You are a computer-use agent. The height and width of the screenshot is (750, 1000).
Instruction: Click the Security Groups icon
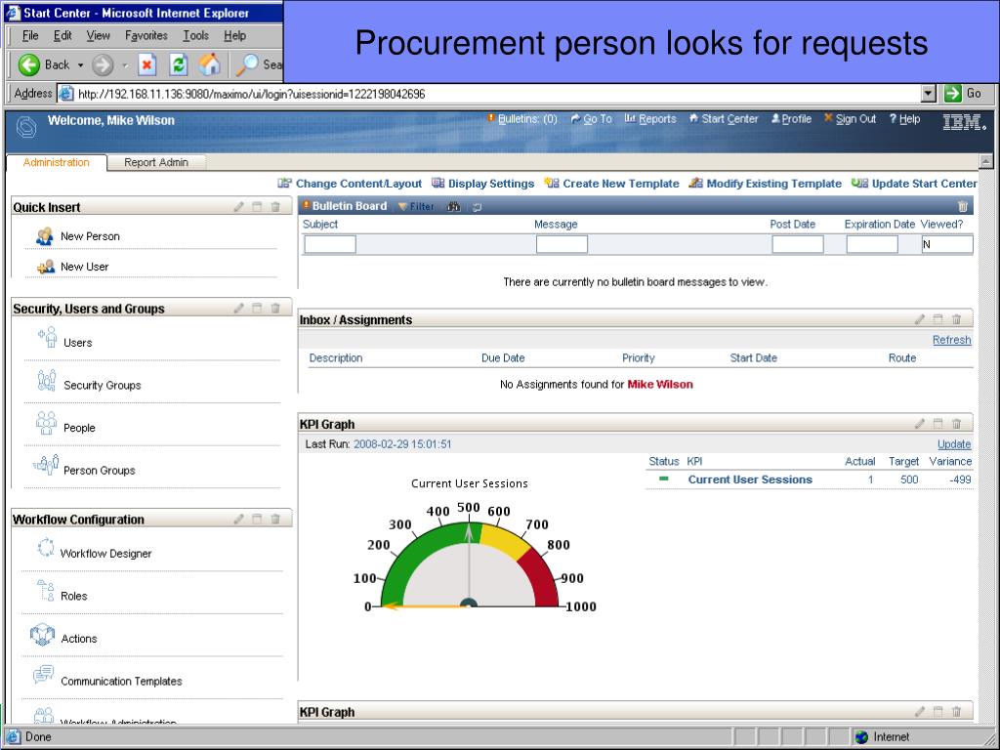coord(47,380)
